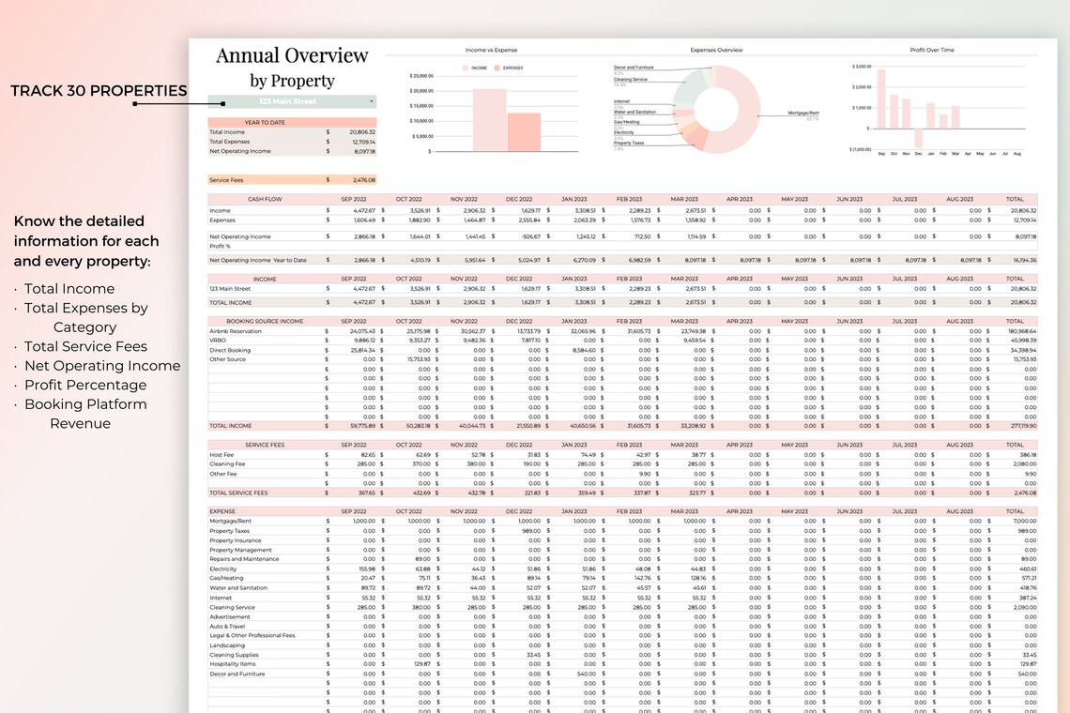This screenshot has width=1070, height=713.
Task: Select the Service Fees total cell
Action: (363, 179)
